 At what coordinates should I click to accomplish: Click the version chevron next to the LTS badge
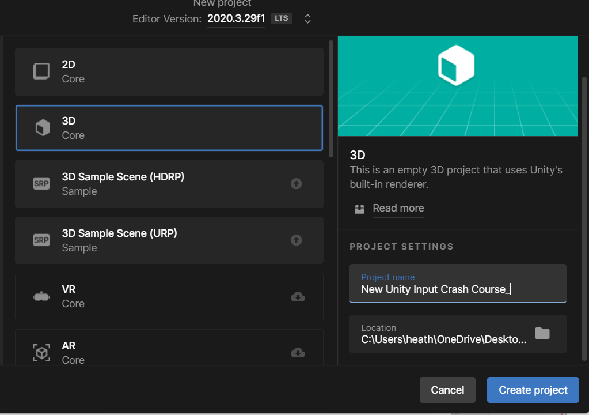pos(307,18)
